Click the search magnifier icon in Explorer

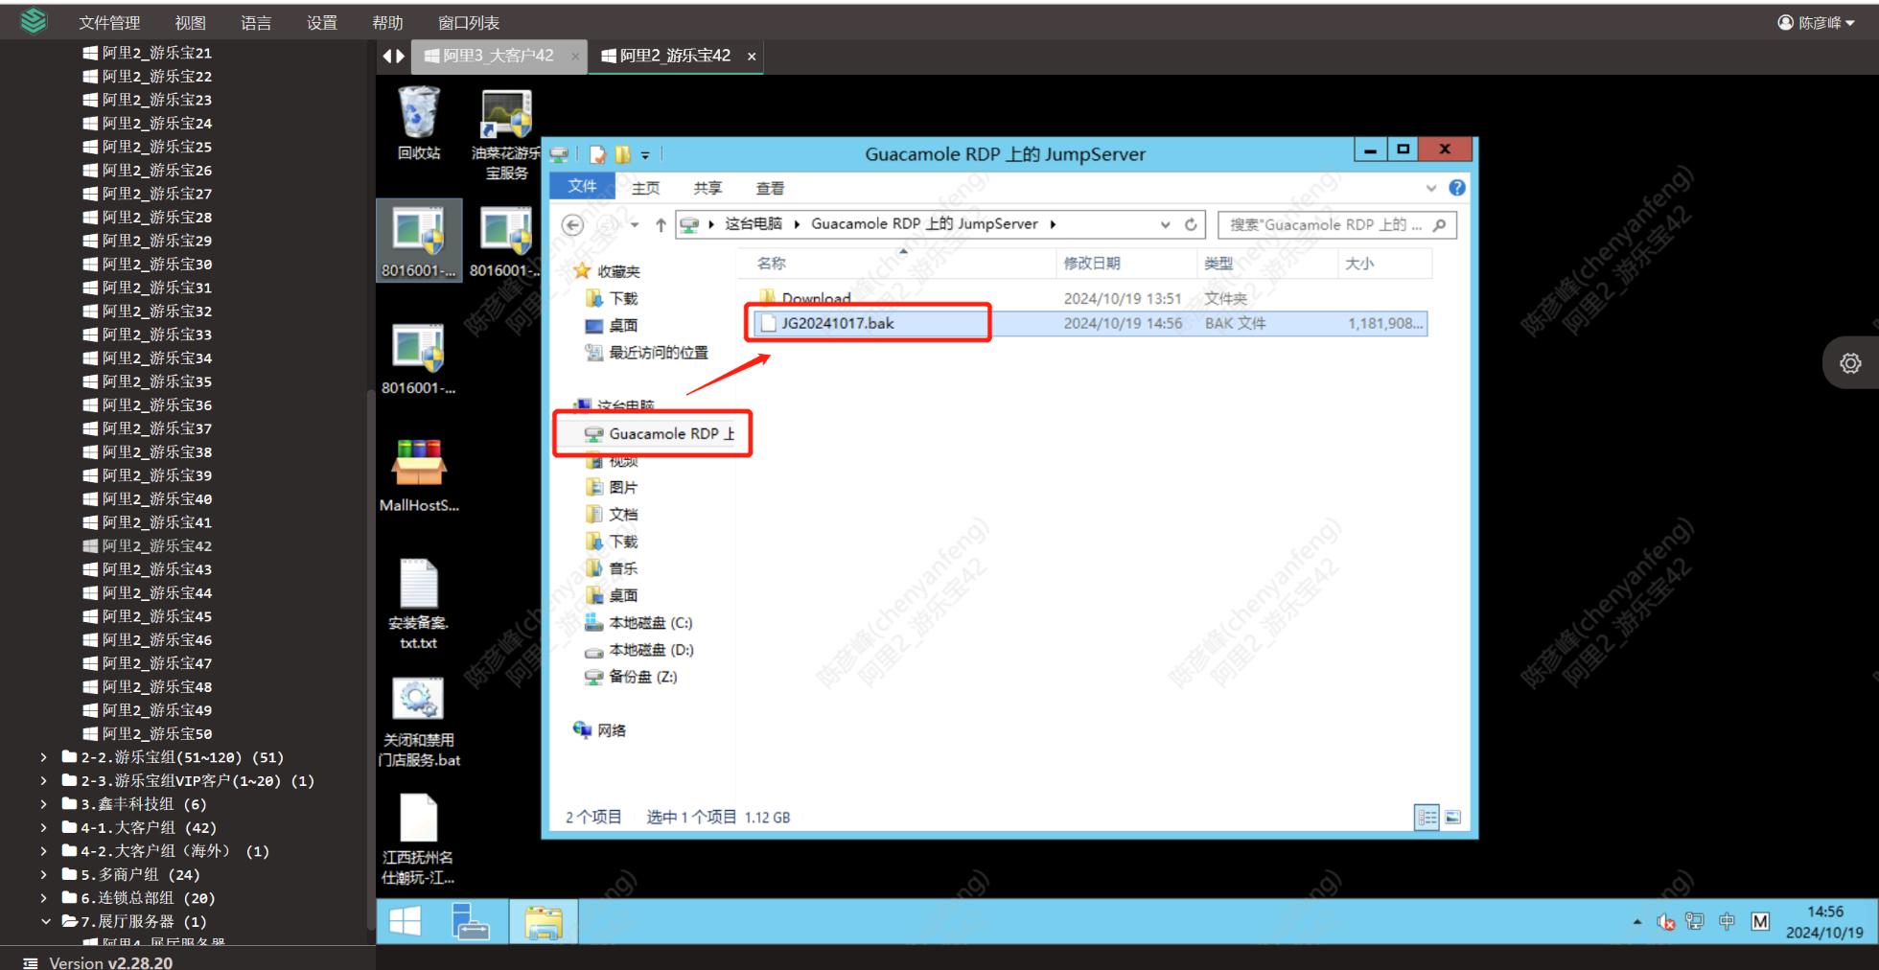(1439, 224)
